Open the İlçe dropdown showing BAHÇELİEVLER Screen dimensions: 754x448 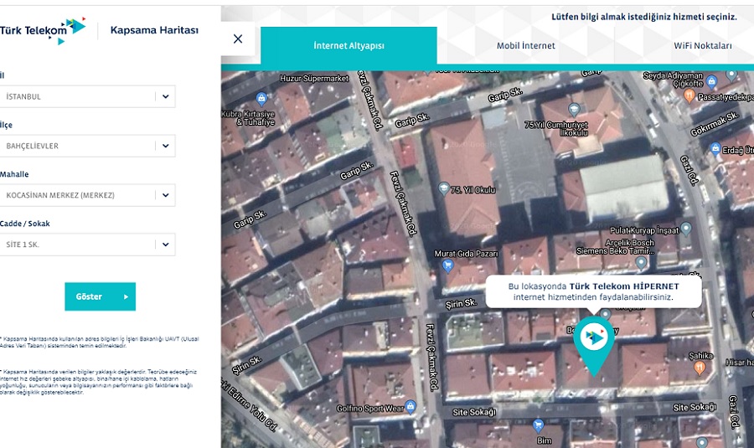(166, 146)
